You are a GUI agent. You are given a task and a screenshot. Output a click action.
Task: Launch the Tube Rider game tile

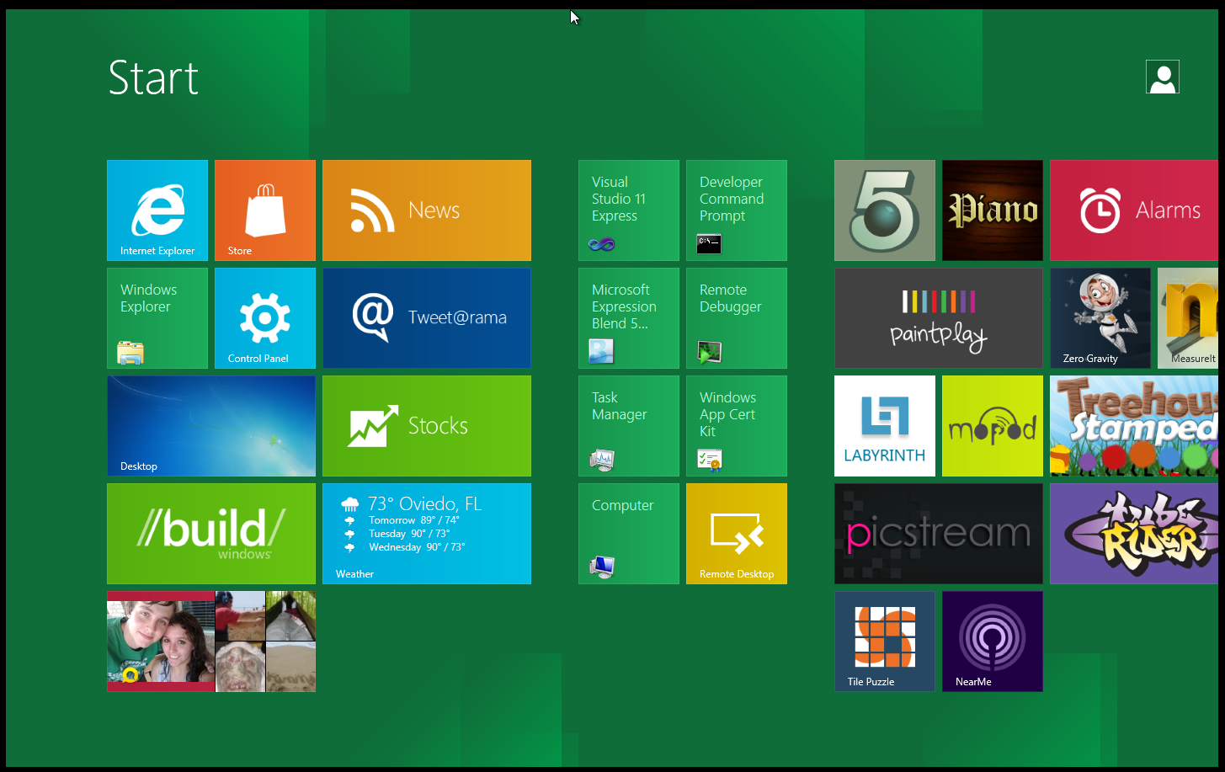tap(1134, 534)
